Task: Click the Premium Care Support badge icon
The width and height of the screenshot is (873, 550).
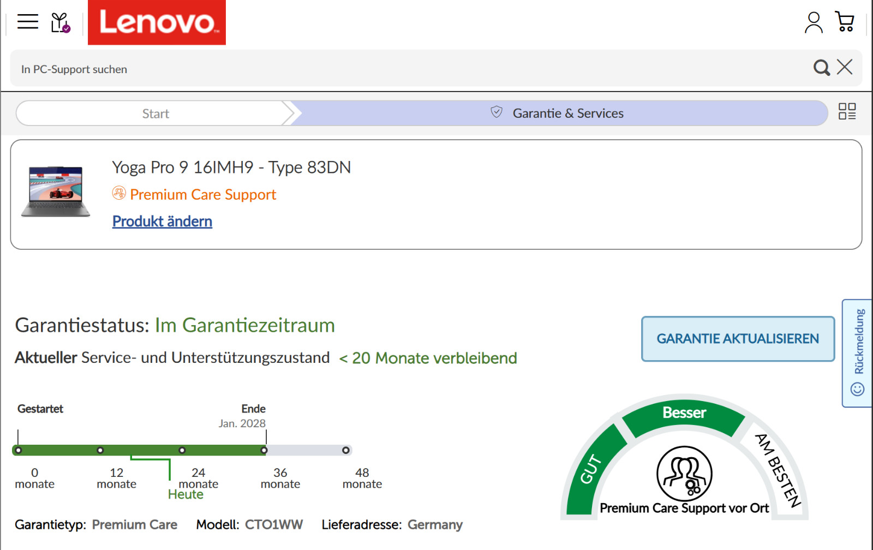Action: coord(119,193)
